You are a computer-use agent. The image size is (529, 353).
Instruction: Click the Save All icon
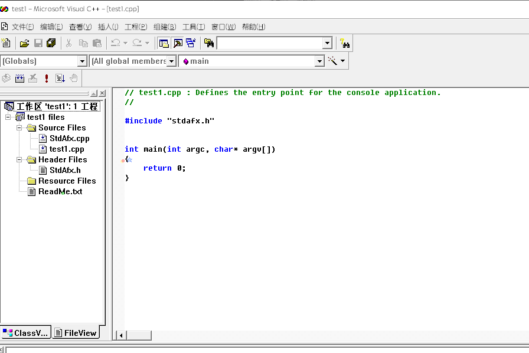[x=51, y=43]
